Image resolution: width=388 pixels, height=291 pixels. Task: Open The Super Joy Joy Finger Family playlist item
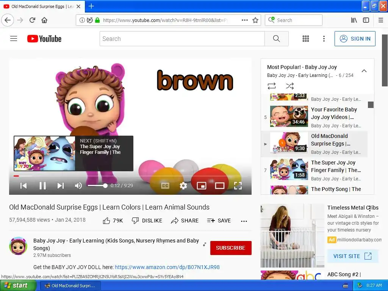(314, 171)
